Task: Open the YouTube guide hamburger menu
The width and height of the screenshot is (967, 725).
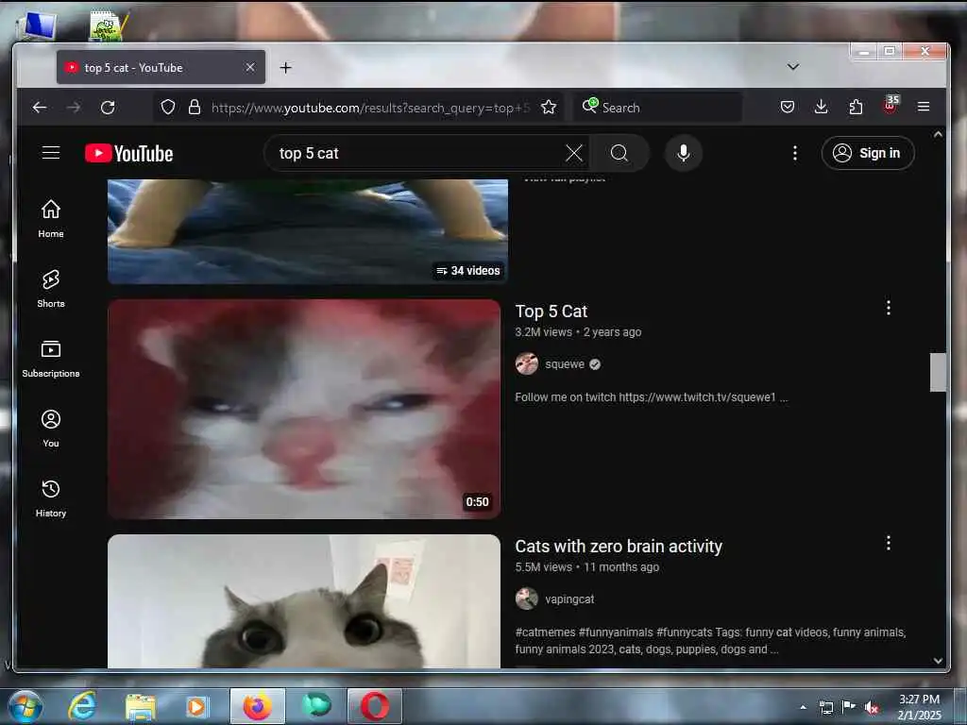Action: click(x=51, y=153)
